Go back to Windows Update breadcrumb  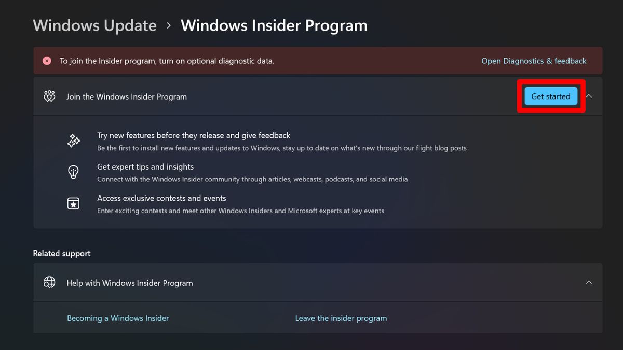(x=94, y=25)
